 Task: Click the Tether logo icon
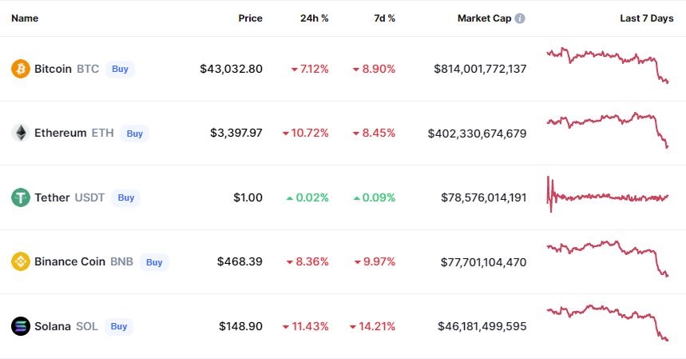pos(21,197)
